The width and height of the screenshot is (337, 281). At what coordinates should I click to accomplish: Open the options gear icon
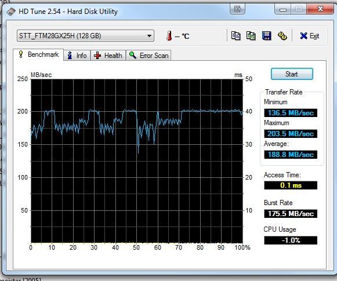coord(282,36)
